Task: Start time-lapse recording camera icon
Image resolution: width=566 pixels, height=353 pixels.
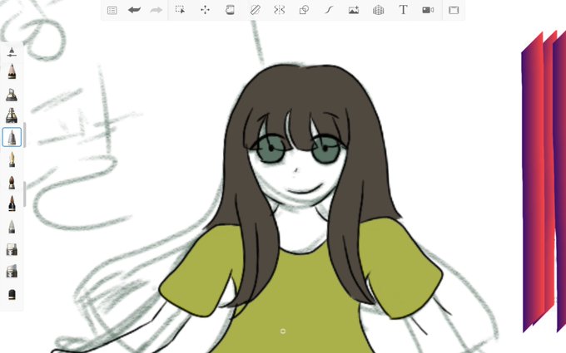Action: point(428,10)
